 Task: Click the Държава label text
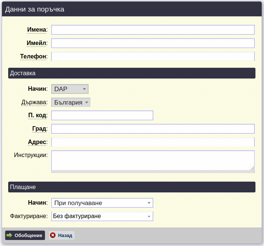34,102
